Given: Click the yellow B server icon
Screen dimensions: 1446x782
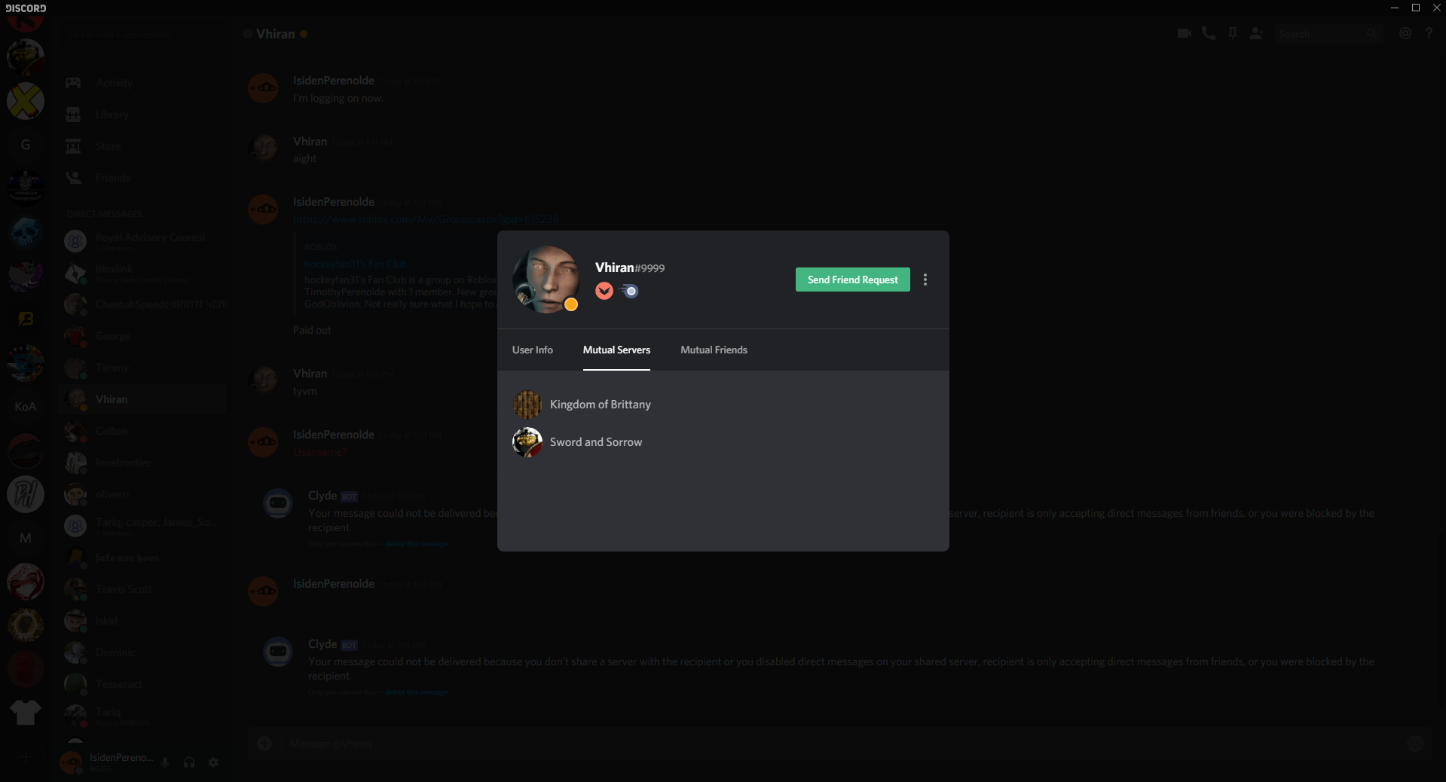Looking at the screenshot, I should point(26,319).
